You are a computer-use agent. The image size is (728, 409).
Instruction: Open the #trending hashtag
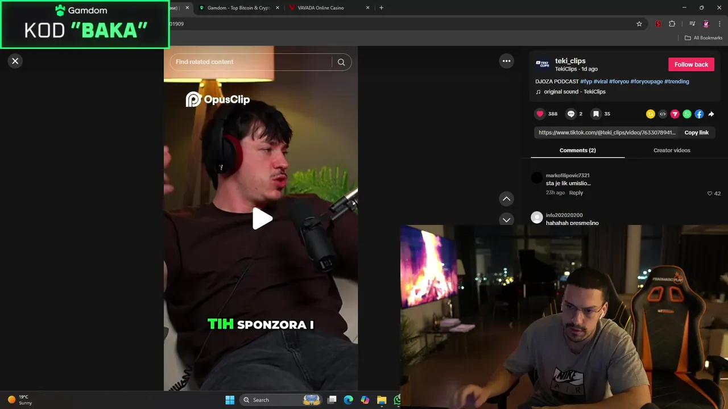(x=677, y=81)
